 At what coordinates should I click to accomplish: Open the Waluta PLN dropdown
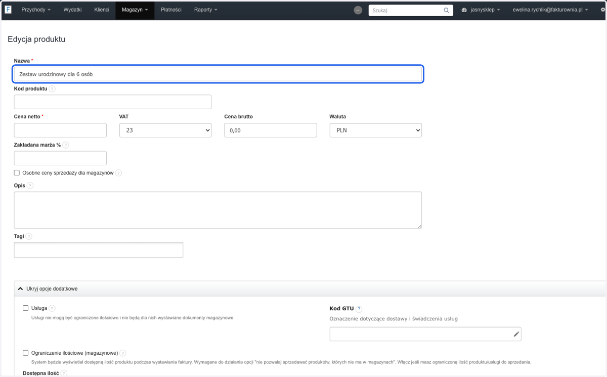(375, 130)
